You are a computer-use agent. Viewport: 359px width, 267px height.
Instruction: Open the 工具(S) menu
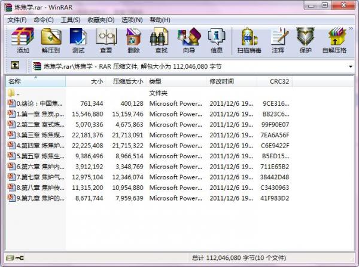click(71, 20)
